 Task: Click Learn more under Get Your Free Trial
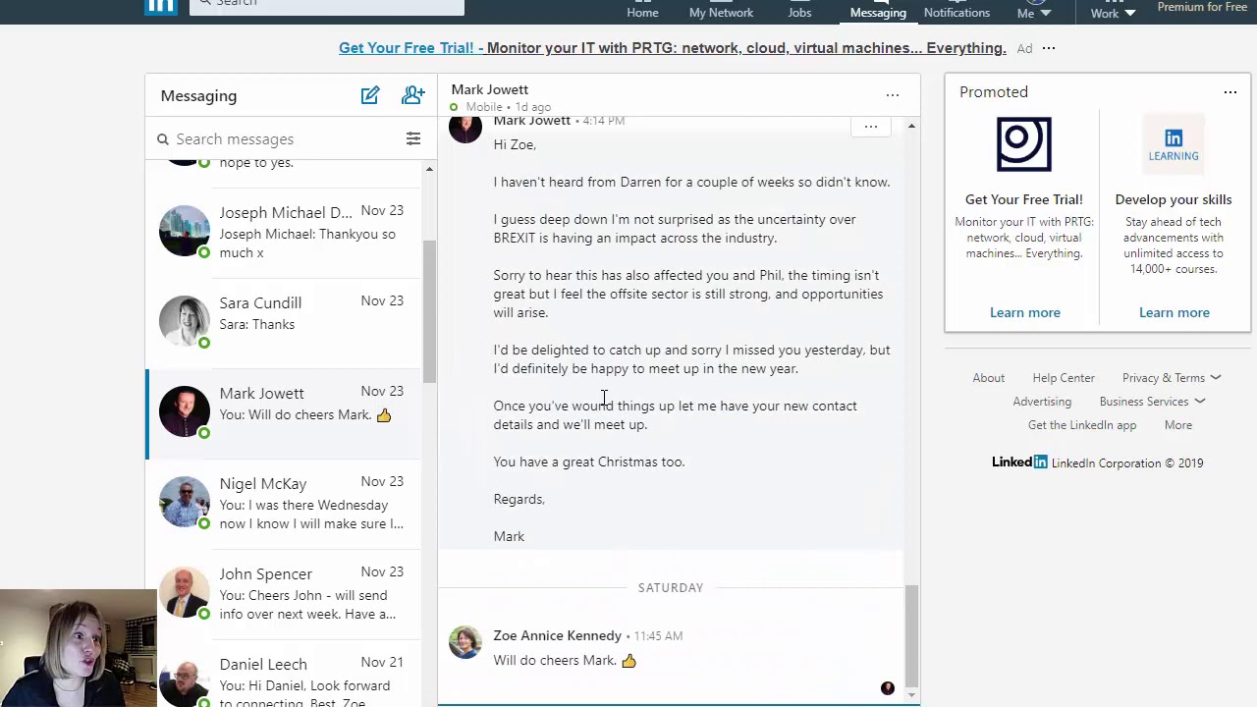click(1024, 312)
